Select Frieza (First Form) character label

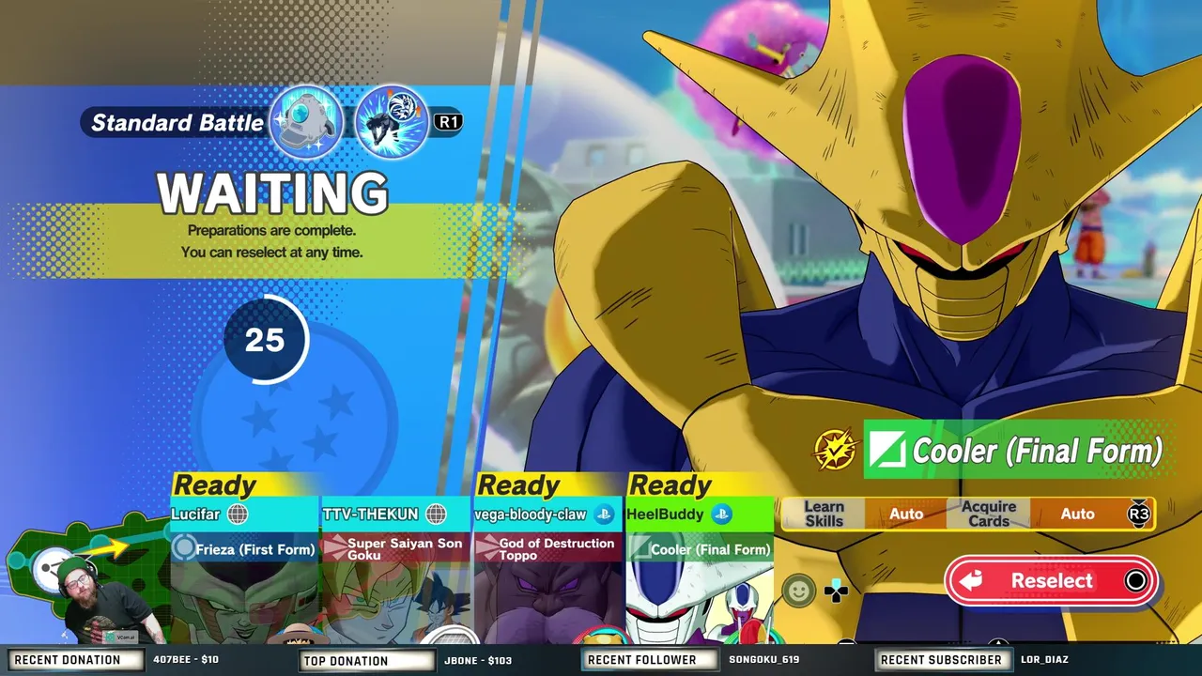(255, 549)
